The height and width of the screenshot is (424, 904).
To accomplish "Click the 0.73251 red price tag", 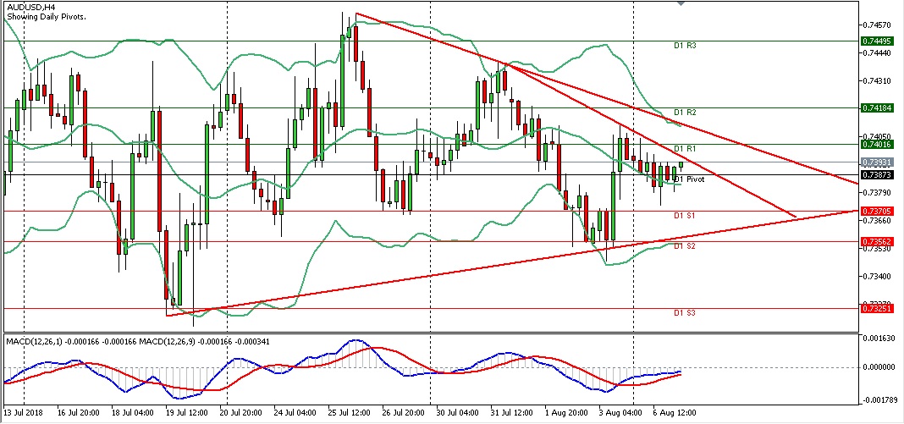I will (x=877, y=309).
